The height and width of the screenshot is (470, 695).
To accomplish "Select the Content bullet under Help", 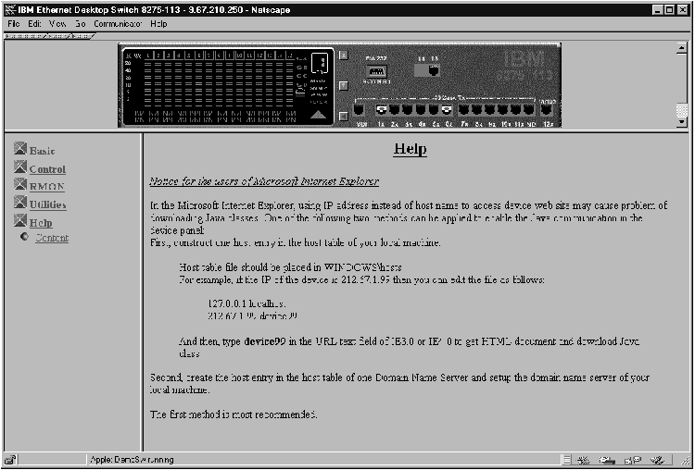I will tap(25, 238).
